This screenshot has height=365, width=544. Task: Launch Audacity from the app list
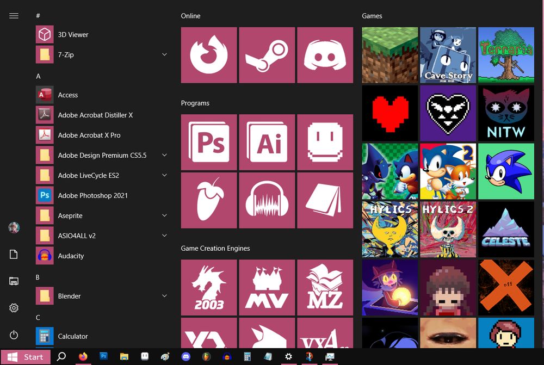pos(103,256)
